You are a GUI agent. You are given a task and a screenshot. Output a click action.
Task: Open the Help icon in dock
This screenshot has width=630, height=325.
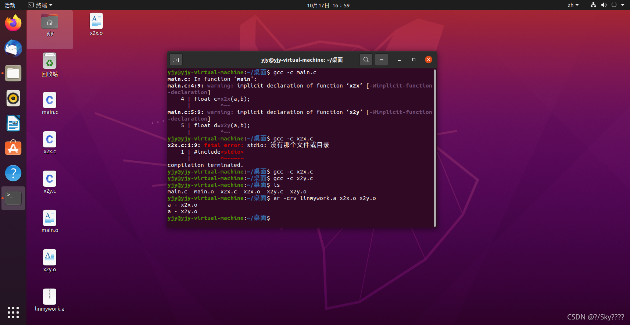click(13, 173)
